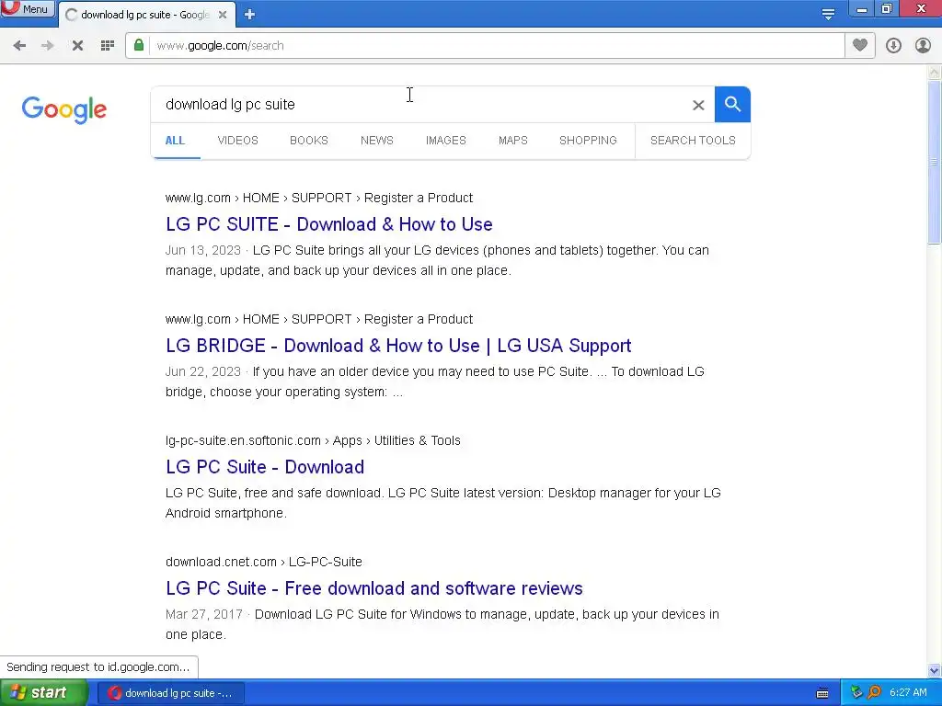The height and width of the screenshot is (706, 942).
Task: Open a new tab with plus button
Action: pos(250,15)
